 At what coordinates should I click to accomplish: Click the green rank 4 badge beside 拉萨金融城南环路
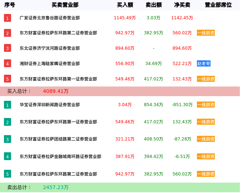point(8,156)
